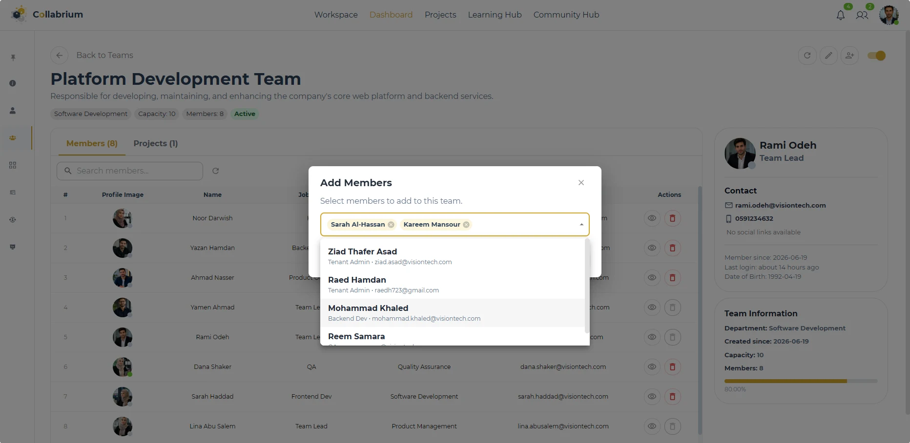Click the Members: 8 tag
910x443 pixels.
[x=205, y=114]
